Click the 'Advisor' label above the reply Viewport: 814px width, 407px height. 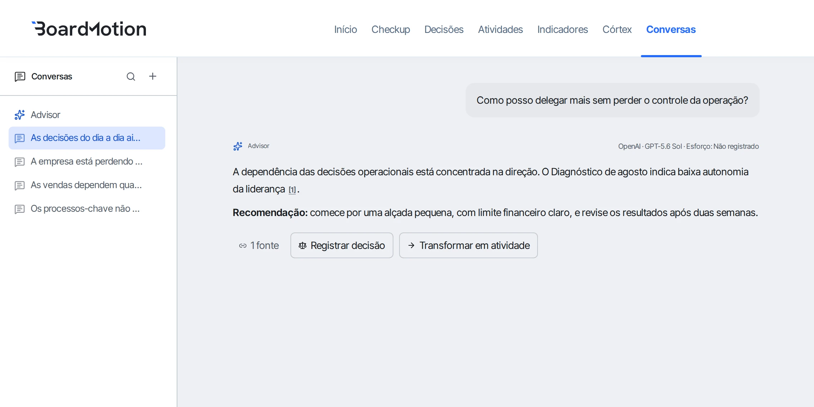coord(259,146)
